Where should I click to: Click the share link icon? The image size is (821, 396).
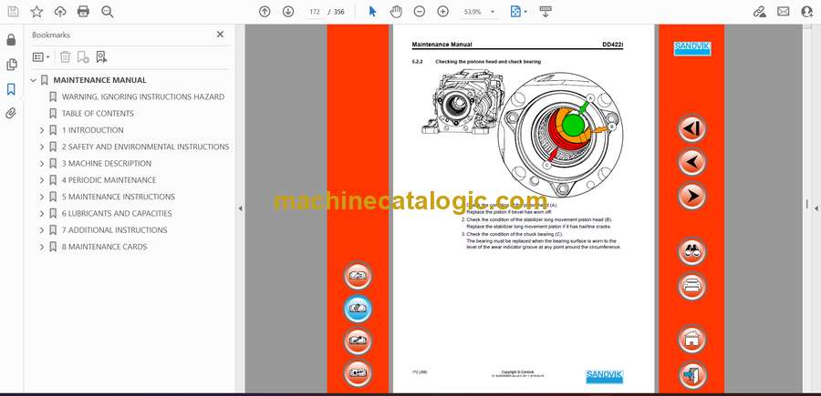(760, 12)
